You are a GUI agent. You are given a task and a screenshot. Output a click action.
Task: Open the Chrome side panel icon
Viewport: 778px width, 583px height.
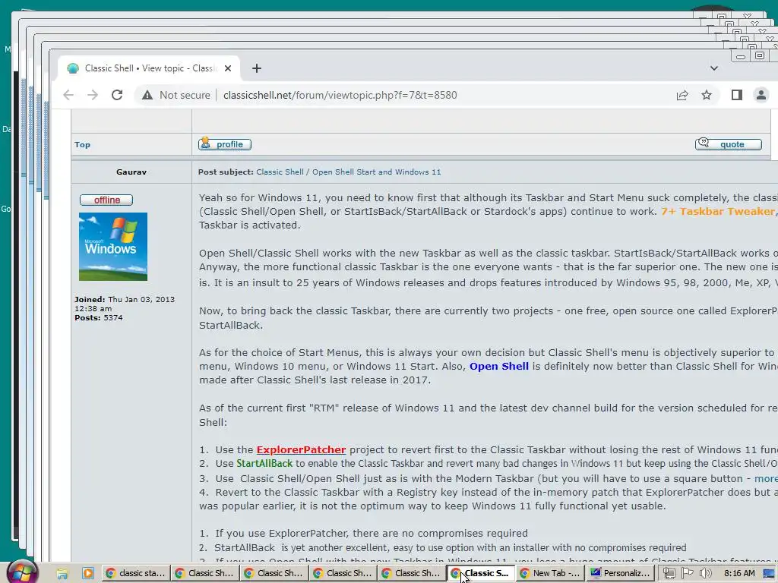737,95
